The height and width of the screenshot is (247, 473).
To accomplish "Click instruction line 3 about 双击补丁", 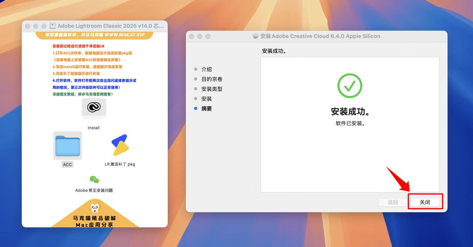I will tap(76, 74).
